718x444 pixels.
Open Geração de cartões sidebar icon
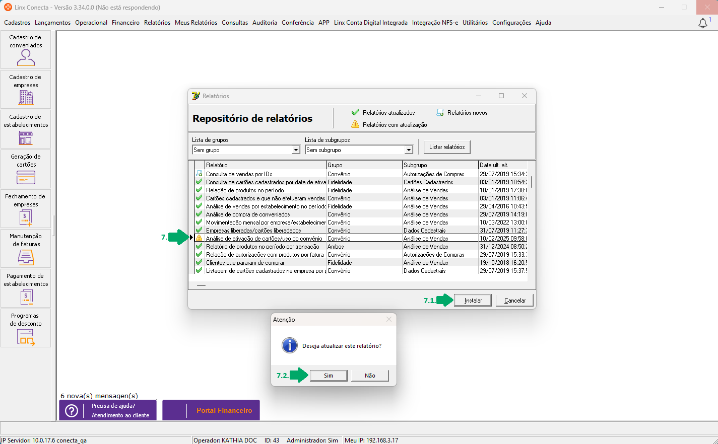point(26,177)
